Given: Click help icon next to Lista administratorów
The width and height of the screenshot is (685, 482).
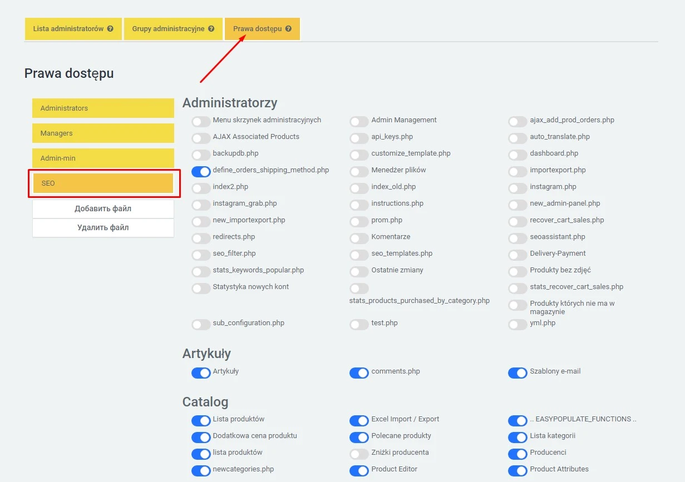Looking at the screenshot, I should tap(110, 29).
